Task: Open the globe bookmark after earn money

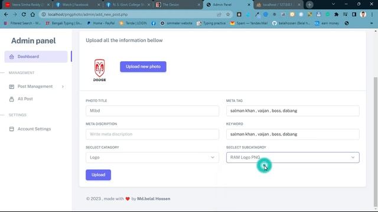Action: (347, 24)
